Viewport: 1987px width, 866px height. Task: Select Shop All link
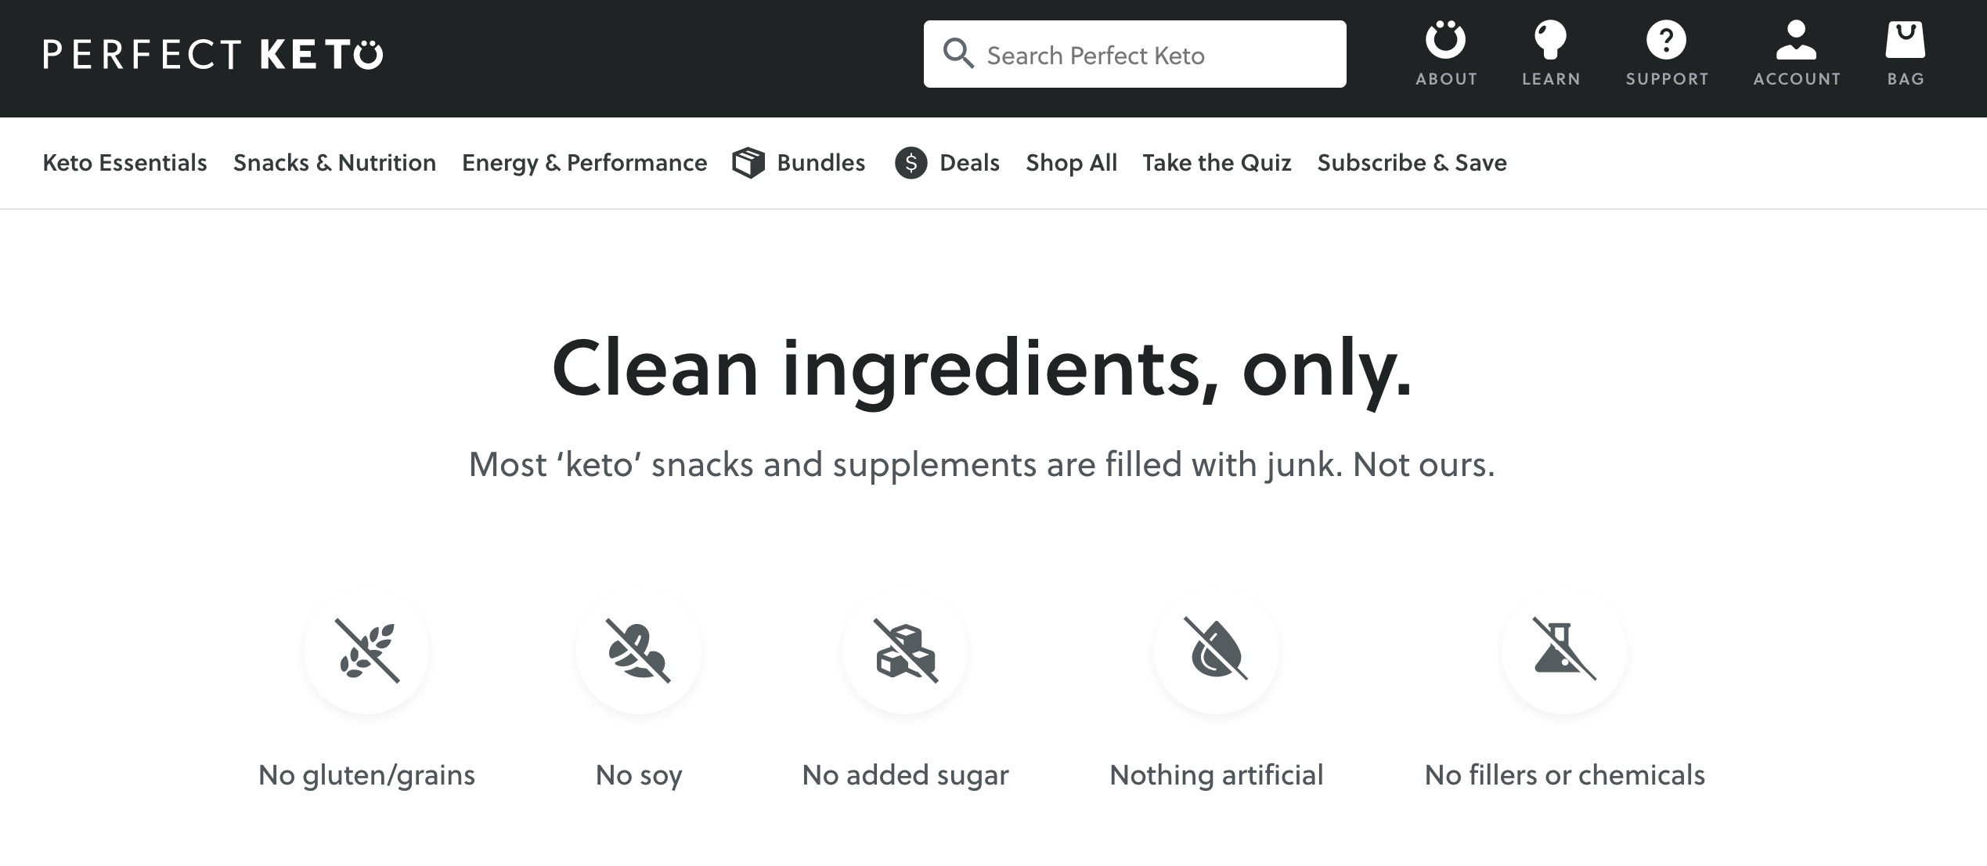pyautogui.click(x=1071, y=163)
